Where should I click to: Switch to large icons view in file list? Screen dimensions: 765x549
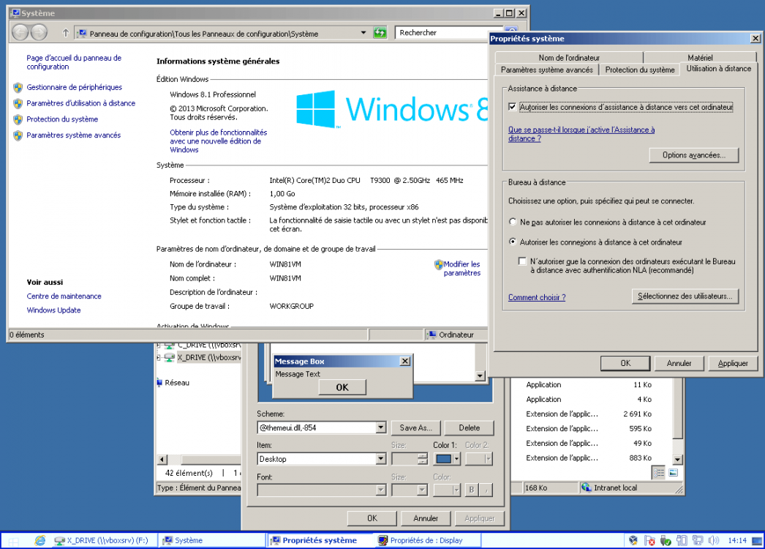(x=673, y=473)
